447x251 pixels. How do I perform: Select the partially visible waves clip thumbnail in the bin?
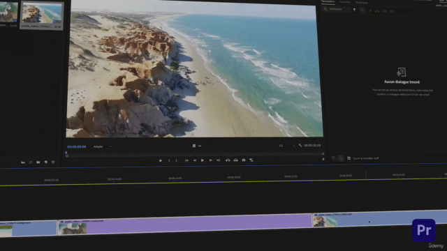(8, 13)
